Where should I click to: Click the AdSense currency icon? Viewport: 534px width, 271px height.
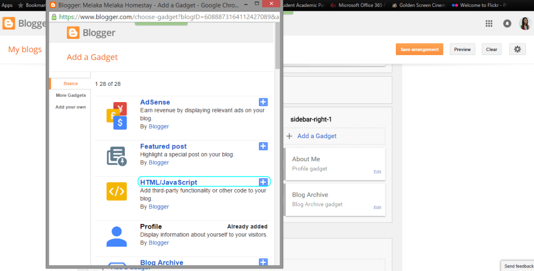pyautogui.click(x=117, y=115)
